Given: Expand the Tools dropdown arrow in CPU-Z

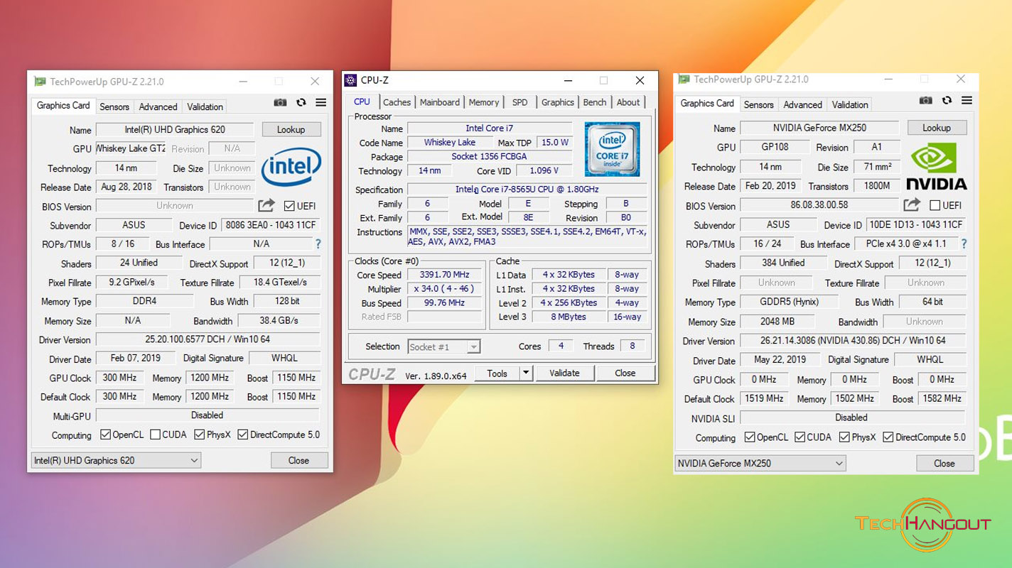Looking at the screenshot, I should coord(525,373).
